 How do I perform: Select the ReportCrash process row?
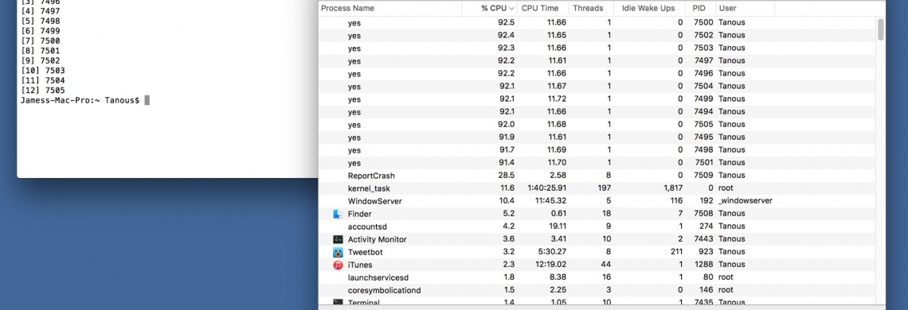coord(597,175)
